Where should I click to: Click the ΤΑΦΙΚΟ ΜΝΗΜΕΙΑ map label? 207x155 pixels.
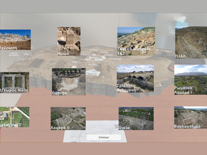coord(14,54)
